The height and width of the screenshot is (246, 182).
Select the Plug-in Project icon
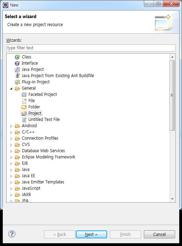pyautogui.click(x=17, y=82)
